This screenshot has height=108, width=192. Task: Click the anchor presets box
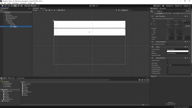[154, 24]
